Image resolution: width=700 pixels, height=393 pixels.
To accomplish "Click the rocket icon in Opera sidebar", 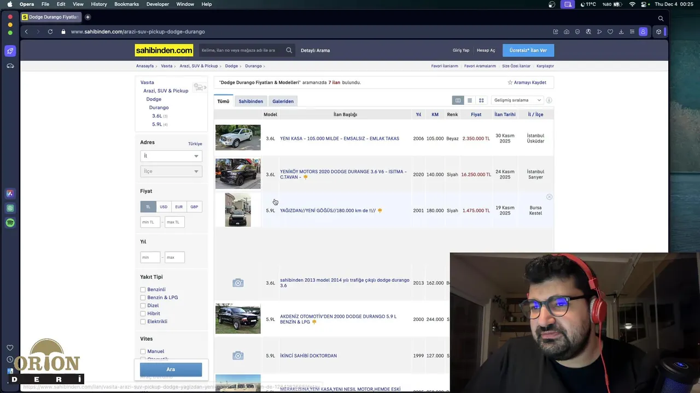I will (x=10, y=51).
